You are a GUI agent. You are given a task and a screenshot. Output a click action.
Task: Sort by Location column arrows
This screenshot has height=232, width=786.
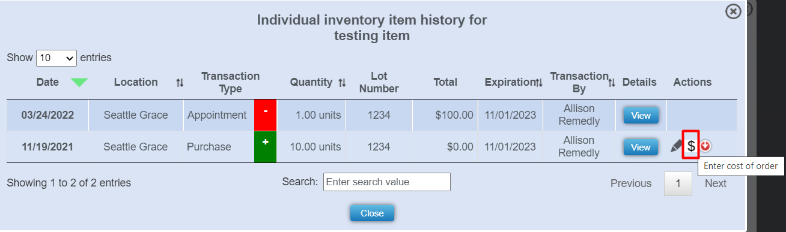[x=180, y=83]
